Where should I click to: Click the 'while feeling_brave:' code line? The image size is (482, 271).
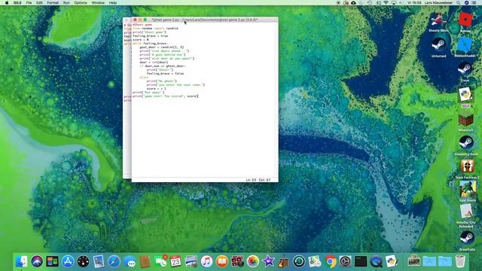click(151, 44)
